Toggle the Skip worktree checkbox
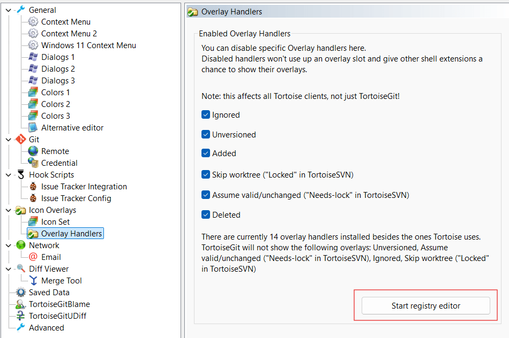Viewport: 509px width, 338px height. [x=206, y=175]
